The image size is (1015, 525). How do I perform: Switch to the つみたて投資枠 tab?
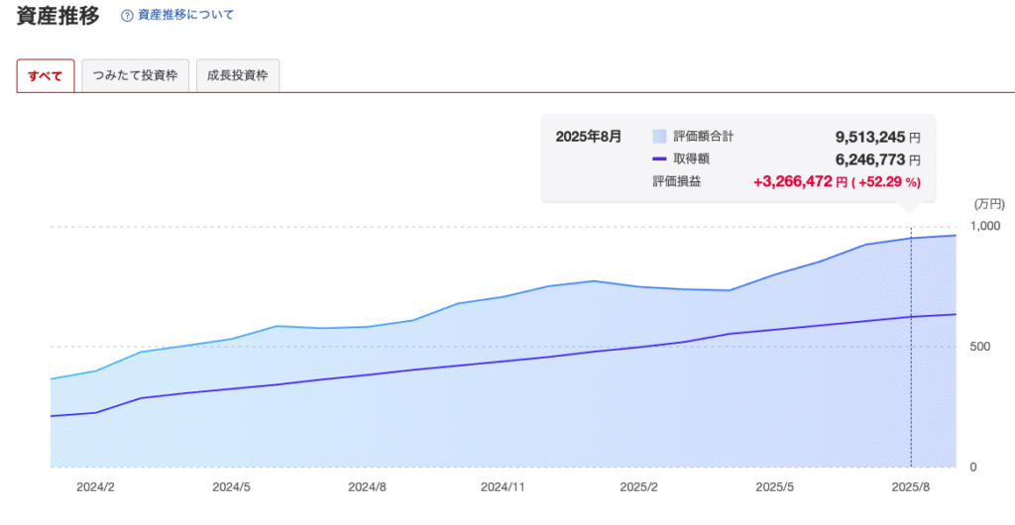[135, 75]
